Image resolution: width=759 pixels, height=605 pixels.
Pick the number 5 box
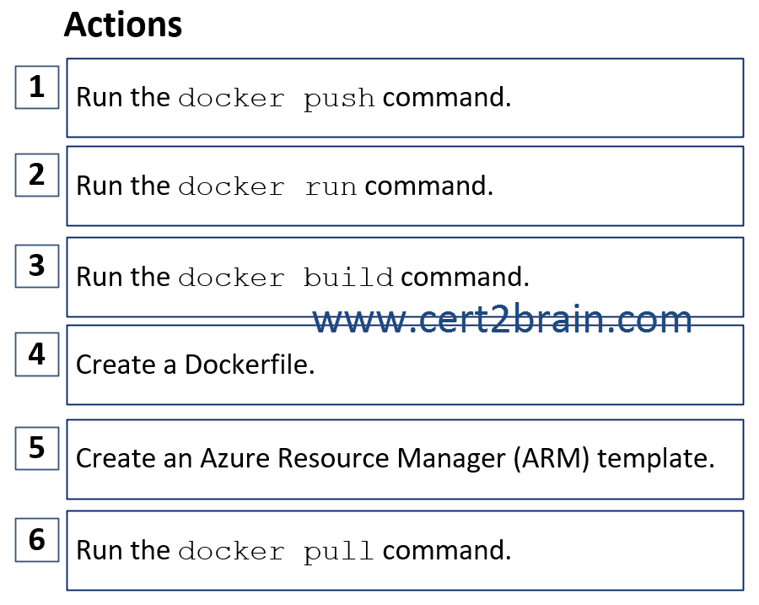point(37,448)
